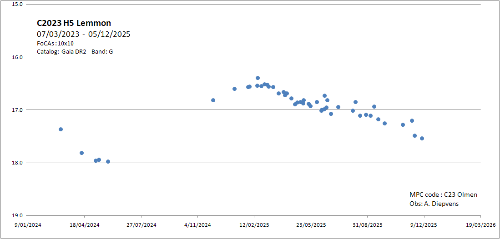Image resolution: width=500 pixels, height=239 pixels.
Task: Click the rightmost data point of the series
Action: pos(422,139)
